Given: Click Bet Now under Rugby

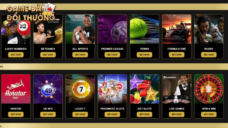Looking at the screenshot, I should click(x=209, y=55).
